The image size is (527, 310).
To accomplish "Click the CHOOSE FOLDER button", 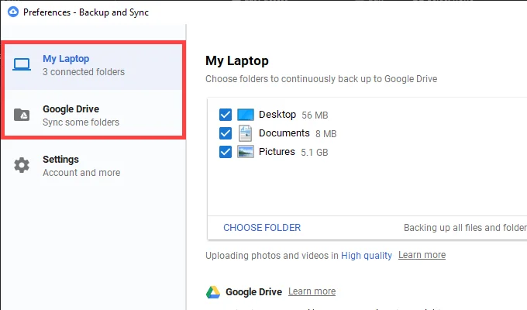I will pyautogui.click(x=262, y=228).
